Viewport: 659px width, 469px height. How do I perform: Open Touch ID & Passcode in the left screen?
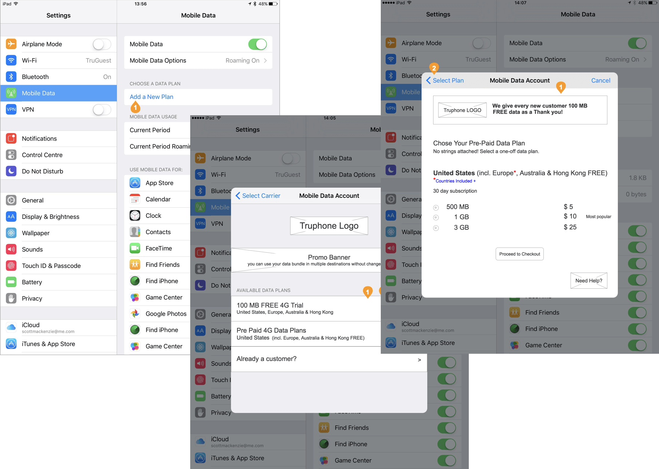(x=59, y=266)
